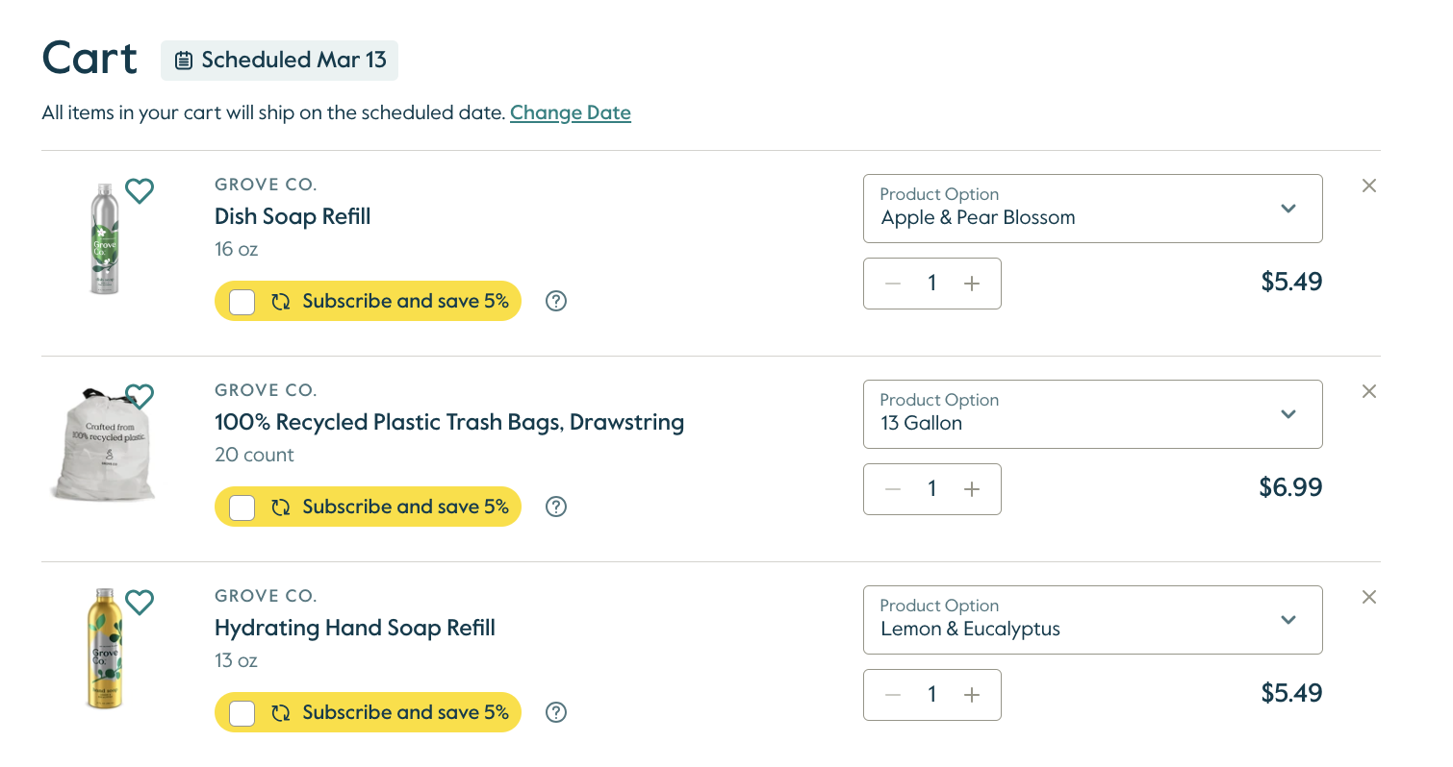The height and width of the screenshot is (767, 1453).
Task: Click heart icon on Recycled Plastic Trash Bags
Action: [x=140, y=396]
